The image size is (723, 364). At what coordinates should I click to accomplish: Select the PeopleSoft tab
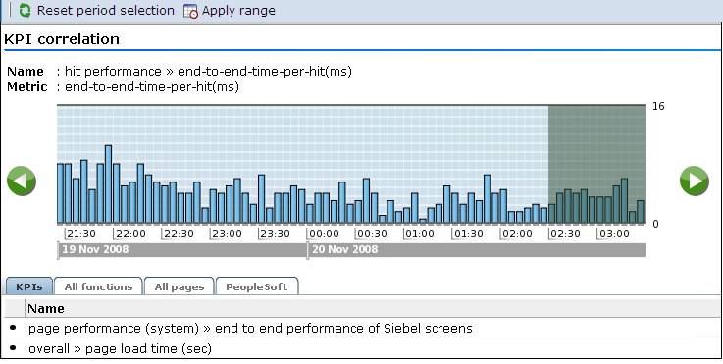(256, 286)
